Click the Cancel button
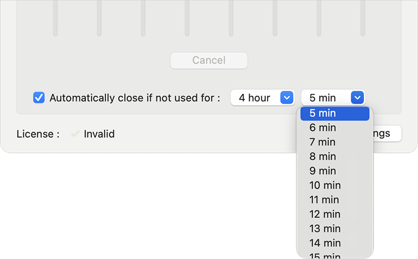418x259 pixels. pos(209,60)
